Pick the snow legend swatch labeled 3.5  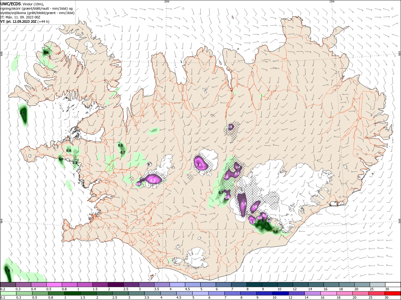162,284
